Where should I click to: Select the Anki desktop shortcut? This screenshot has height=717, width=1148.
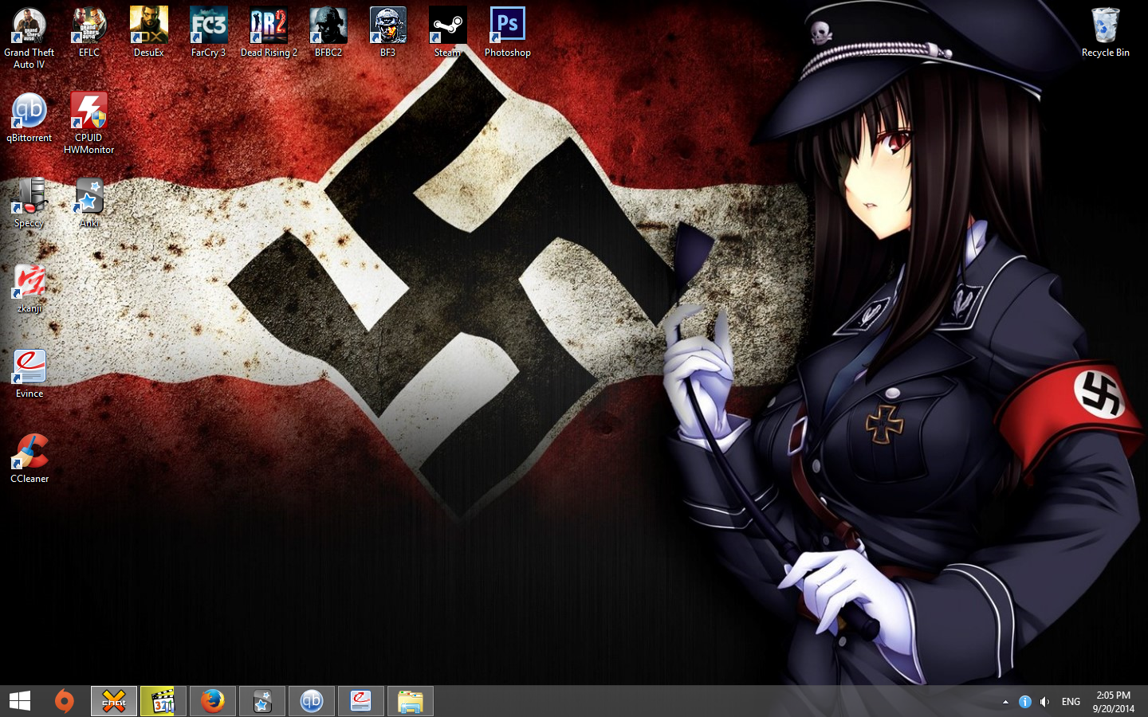89,203
